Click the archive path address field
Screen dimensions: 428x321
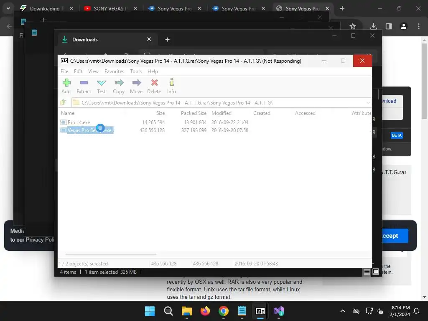218,103
